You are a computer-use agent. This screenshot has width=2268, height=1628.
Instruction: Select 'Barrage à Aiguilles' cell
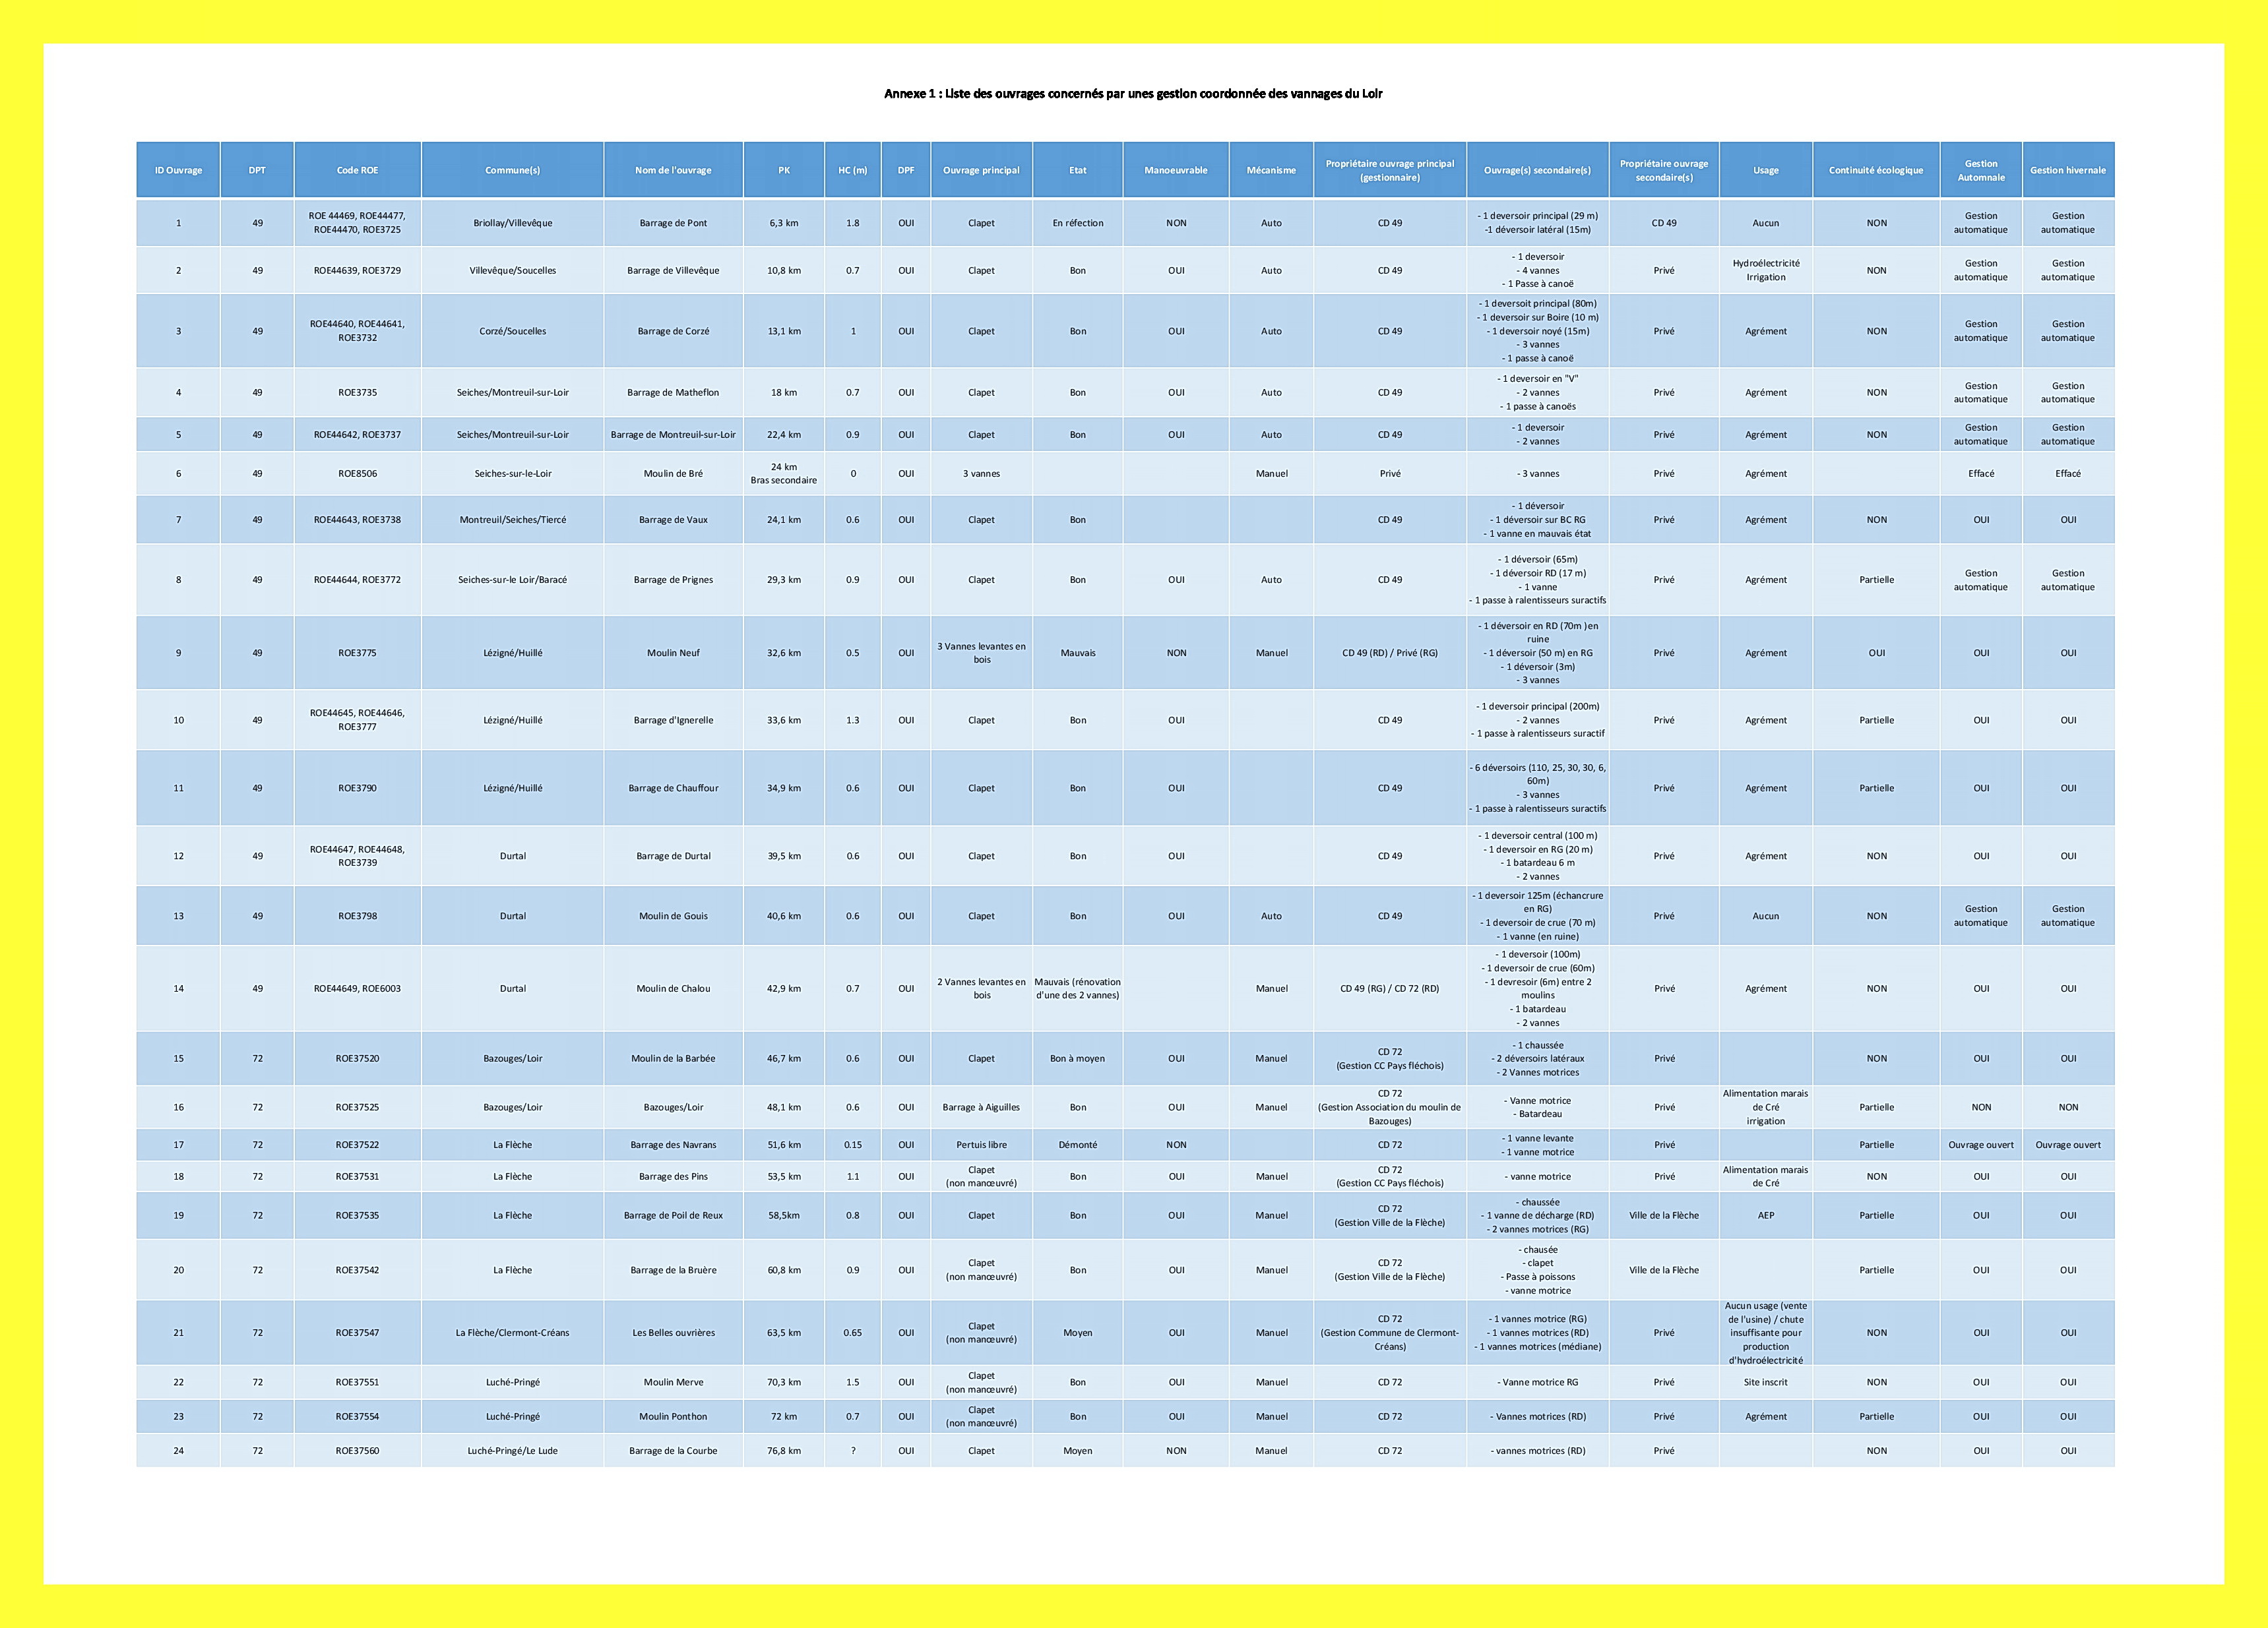tap(981, 1107)
